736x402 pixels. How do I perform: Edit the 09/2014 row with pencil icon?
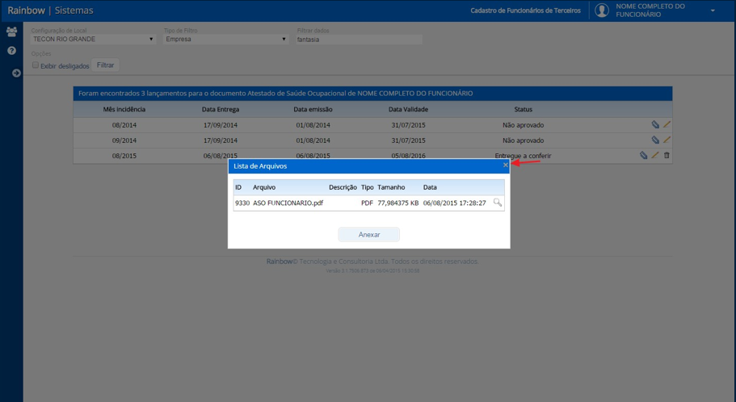click(667, 140)
